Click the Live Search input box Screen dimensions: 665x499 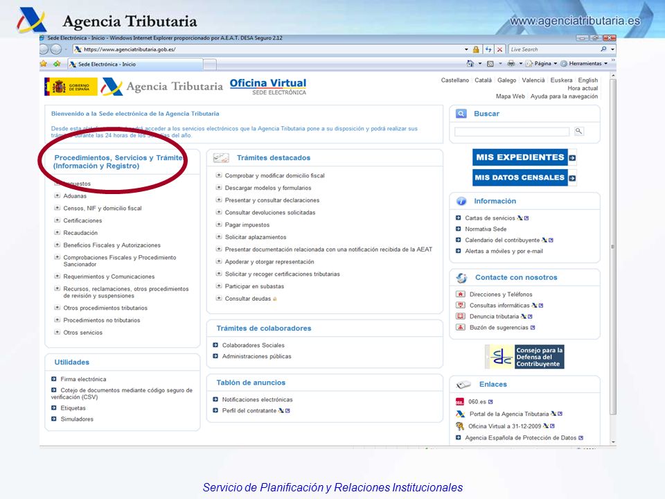click(x=554, y=49)
